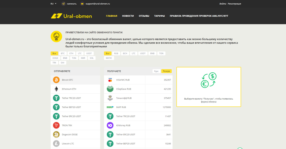Open the НОВОСТИ menu item

click(128, 16)
